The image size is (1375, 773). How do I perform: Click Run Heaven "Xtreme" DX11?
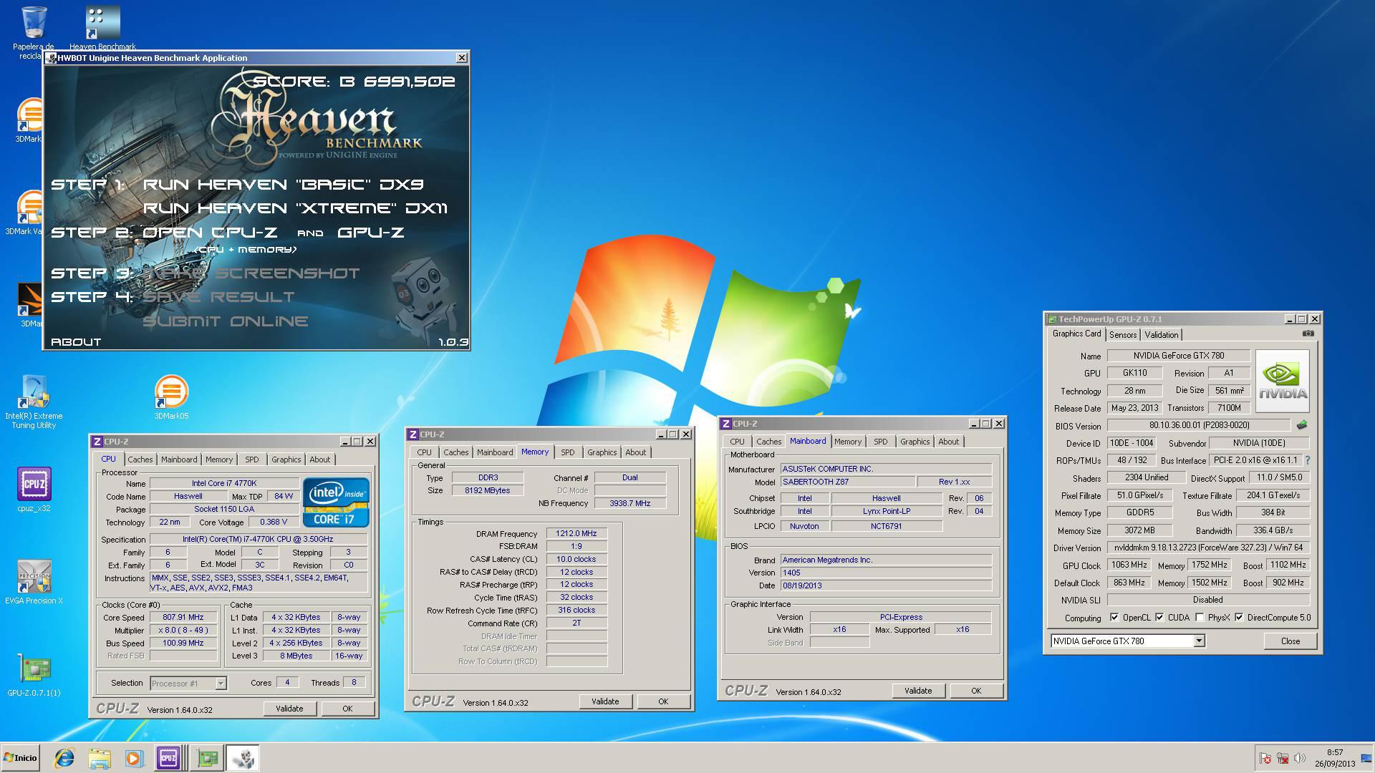click(x=295, y=208)
